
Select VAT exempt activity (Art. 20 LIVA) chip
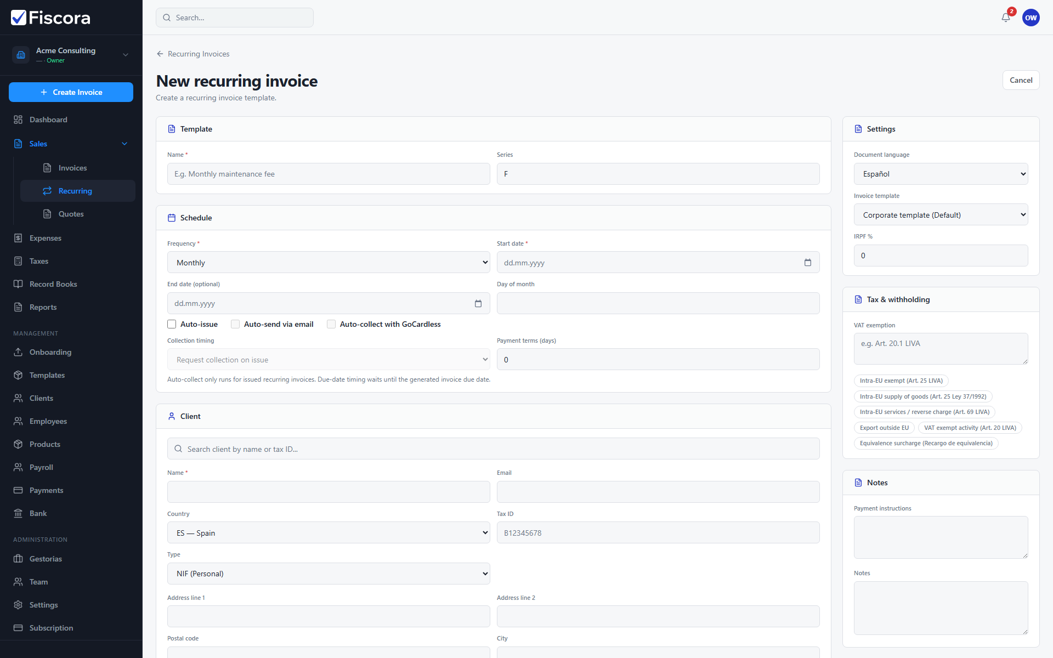coord(970,428)
